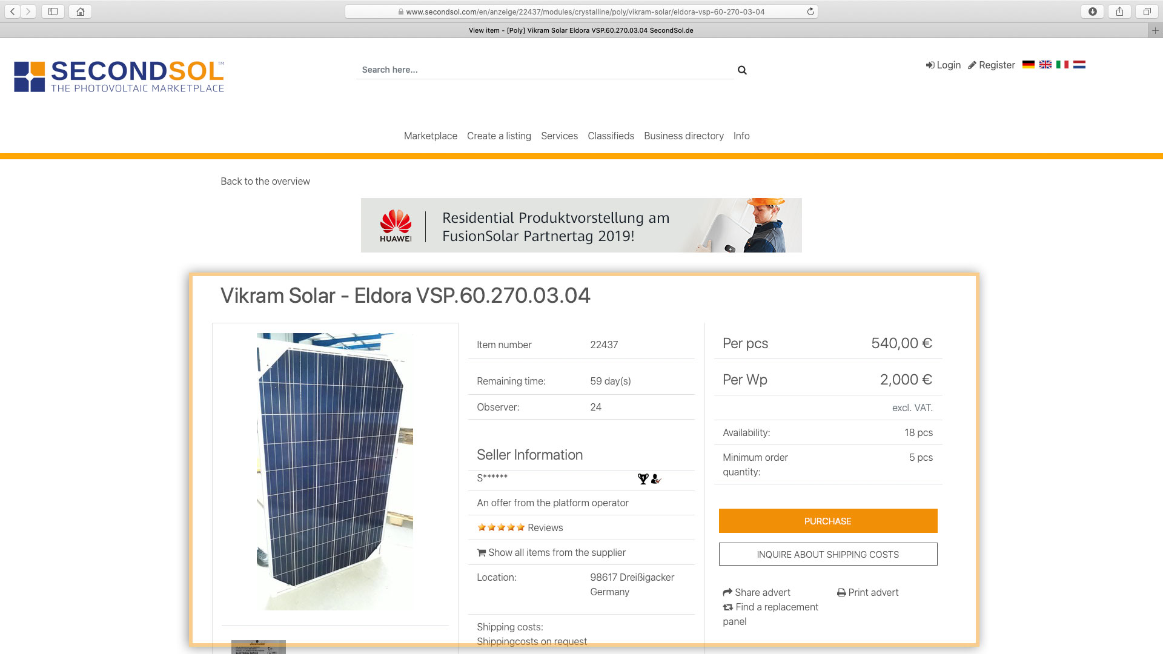The image size is (1163, 654).
Task: Show browser downloads
Action: pyautogui.click(x=1092, y=12)
